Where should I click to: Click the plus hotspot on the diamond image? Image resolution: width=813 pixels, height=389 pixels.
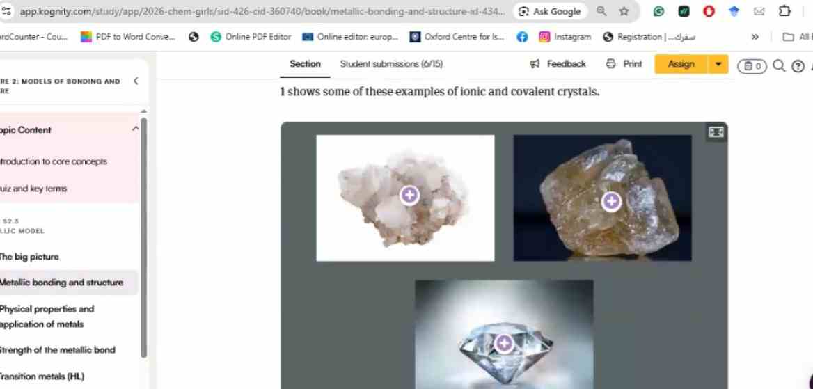pyautogui.click(x=503, y=343)
